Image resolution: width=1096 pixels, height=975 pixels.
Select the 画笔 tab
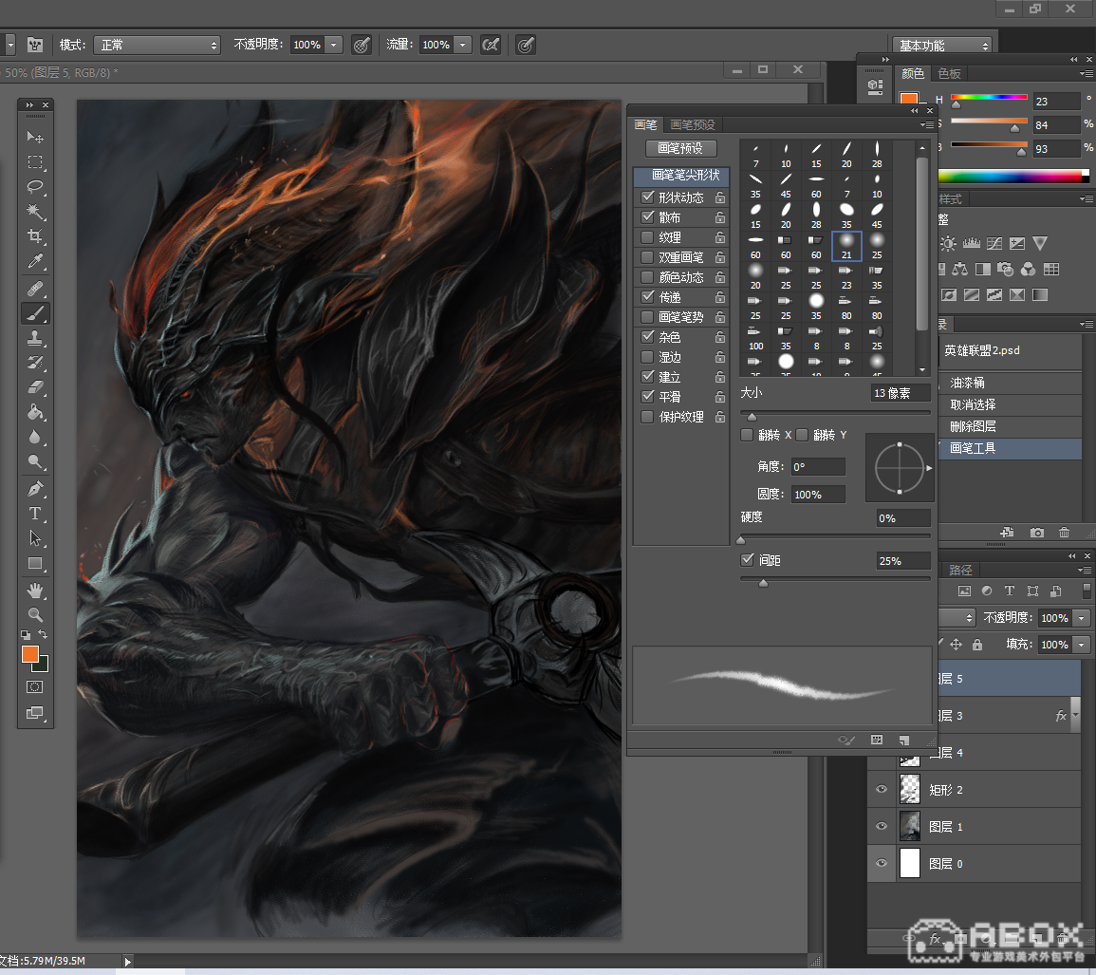coord(645,124)
